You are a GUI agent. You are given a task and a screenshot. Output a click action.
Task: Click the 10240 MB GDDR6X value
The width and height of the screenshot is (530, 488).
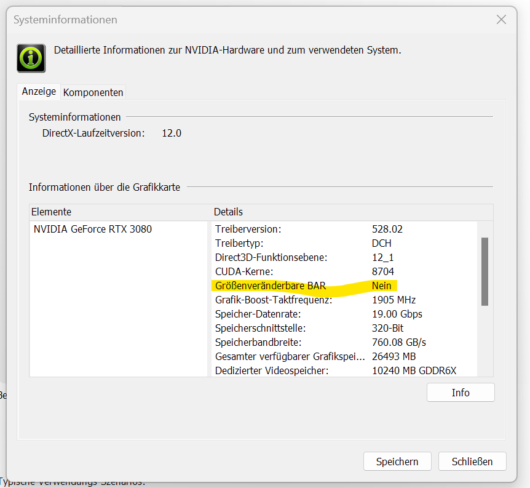point(414,371)
